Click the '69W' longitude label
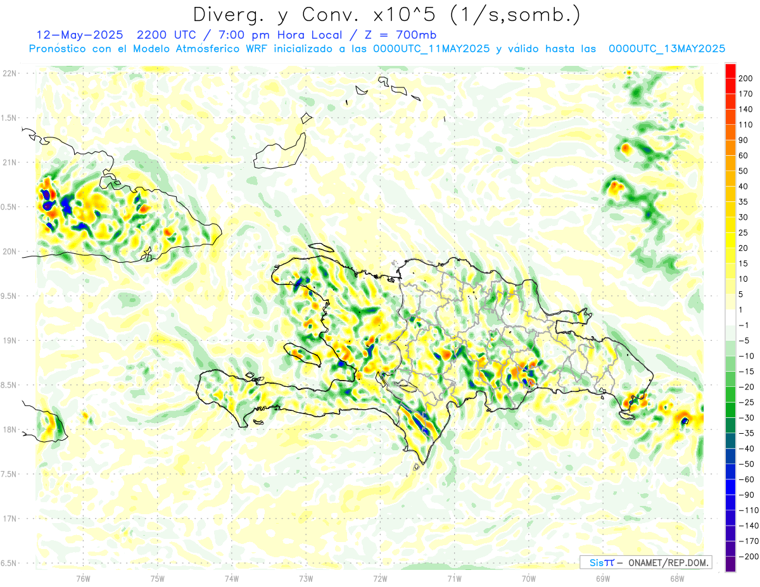 coord(602,579)
